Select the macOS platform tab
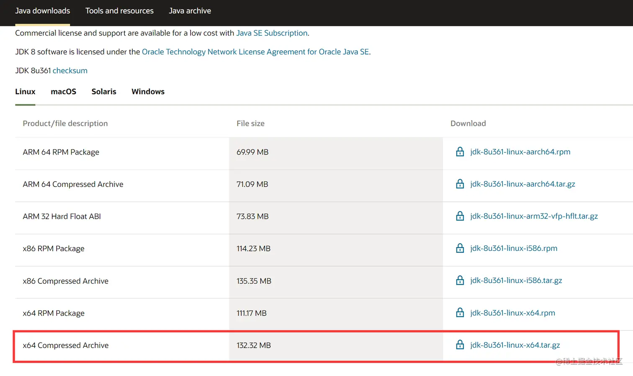 (x=63, y=91)
